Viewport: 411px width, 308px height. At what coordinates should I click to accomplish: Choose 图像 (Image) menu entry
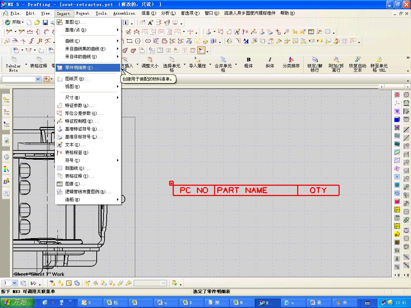pyautogui.click(x=88, y=184)
